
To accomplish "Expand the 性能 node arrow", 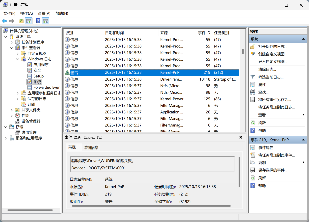I will [12, 116].
